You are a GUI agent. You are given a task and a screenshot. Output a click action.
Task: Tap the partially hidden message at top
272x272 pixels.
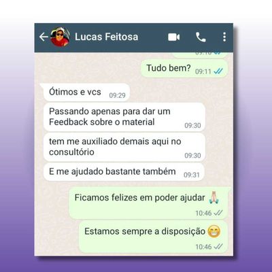point(199,55)
